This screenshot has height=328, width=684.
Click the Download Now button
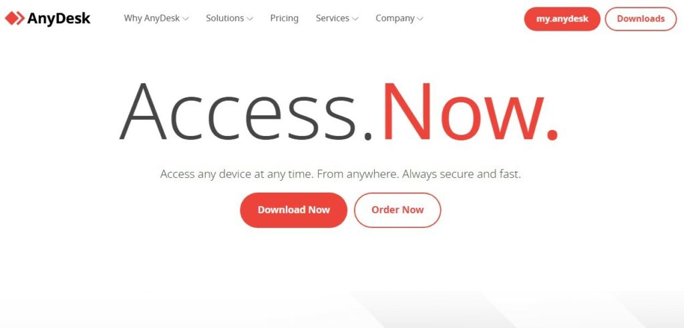click(294, 210)
